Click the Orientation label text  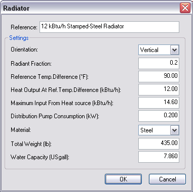tap(24, 50)
